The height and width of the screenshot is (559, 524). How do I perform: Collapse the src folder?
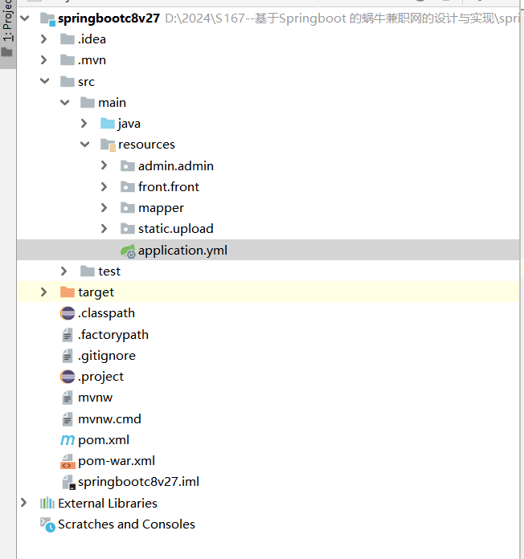pyautogui.click(x=44, y=82)
